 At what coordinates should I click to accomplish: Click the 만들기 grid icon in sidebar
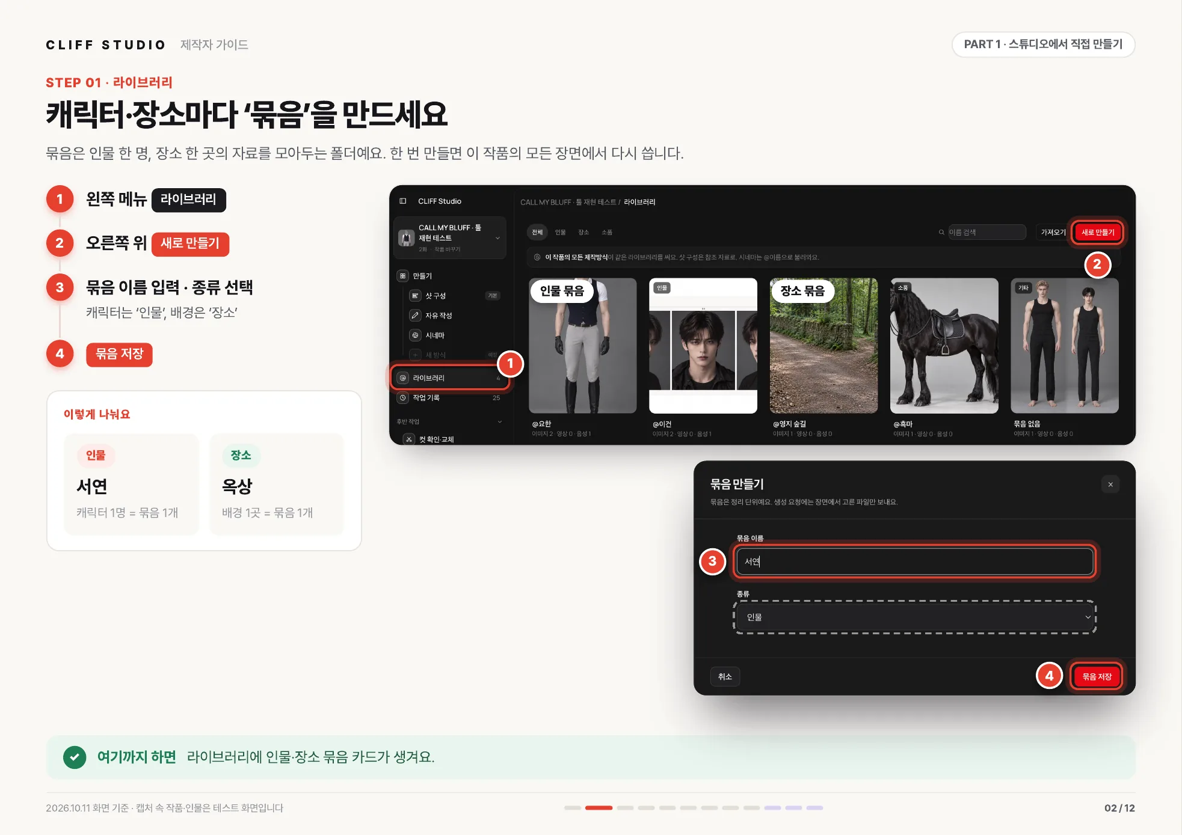pos(402,276)
